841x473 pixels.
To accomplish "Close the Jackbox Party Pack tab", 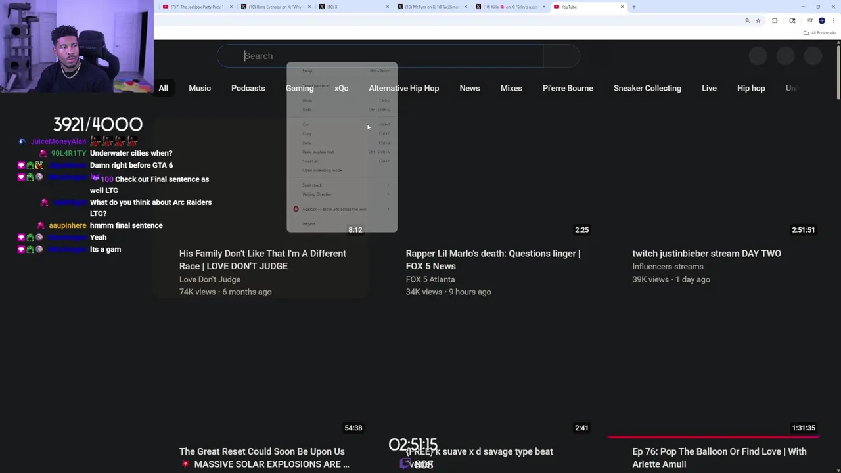I will (231, 7).
